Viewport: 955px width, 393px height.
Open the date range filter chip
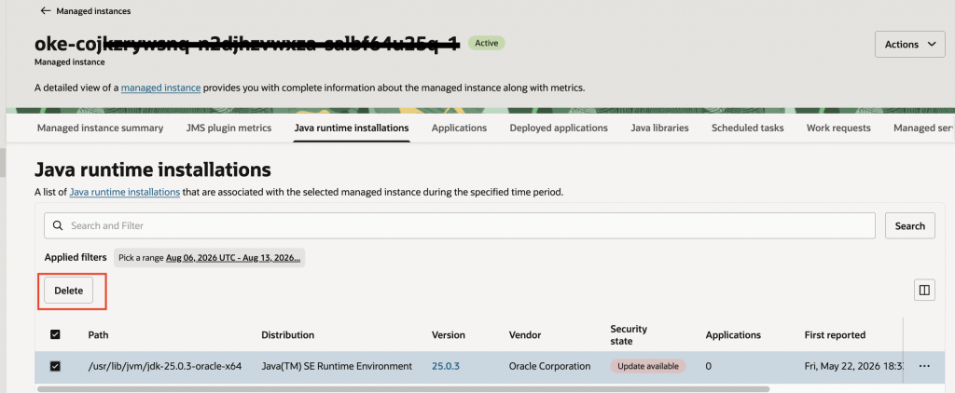click(210, 258)
